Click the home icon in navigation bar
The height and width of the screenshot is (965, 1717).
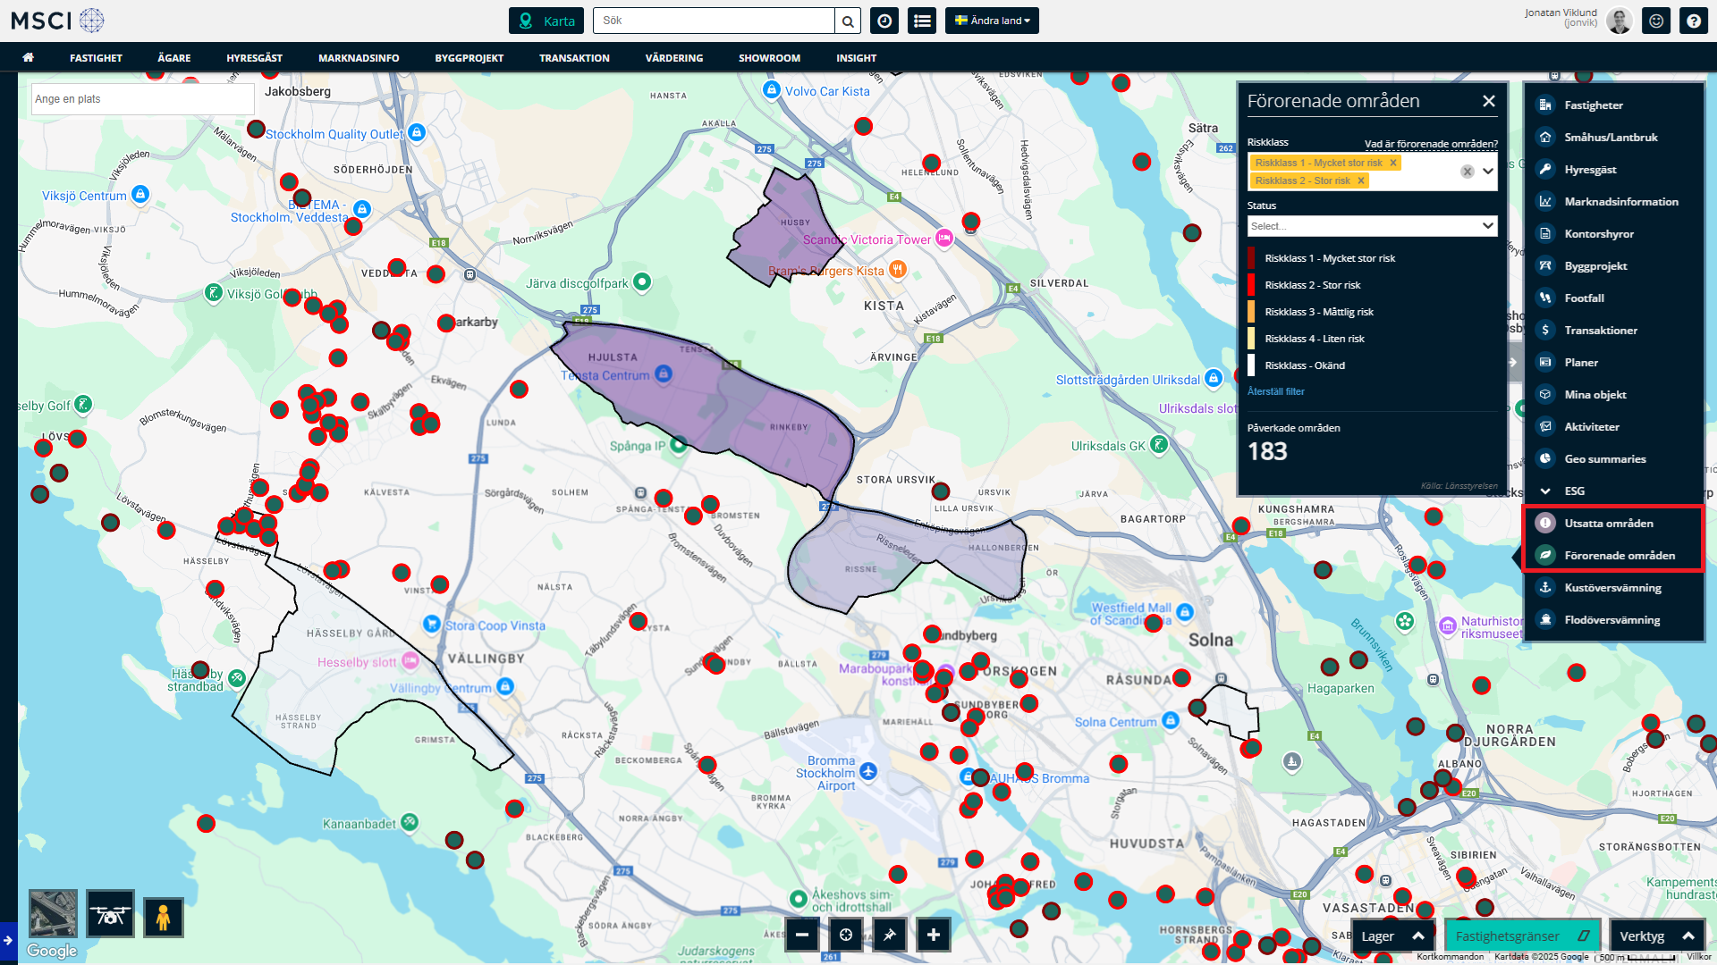pos(29,57)
